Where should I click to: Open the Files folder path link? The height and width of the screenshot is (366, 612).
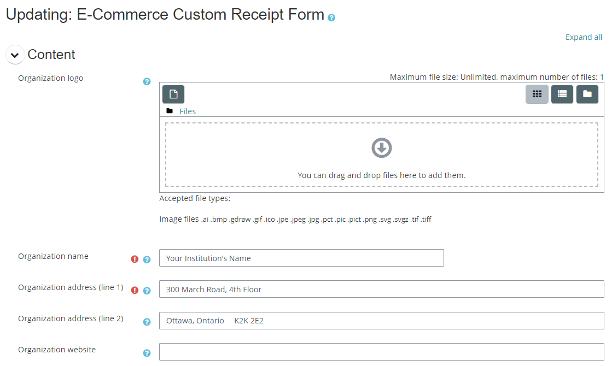(x=187, y=111)
